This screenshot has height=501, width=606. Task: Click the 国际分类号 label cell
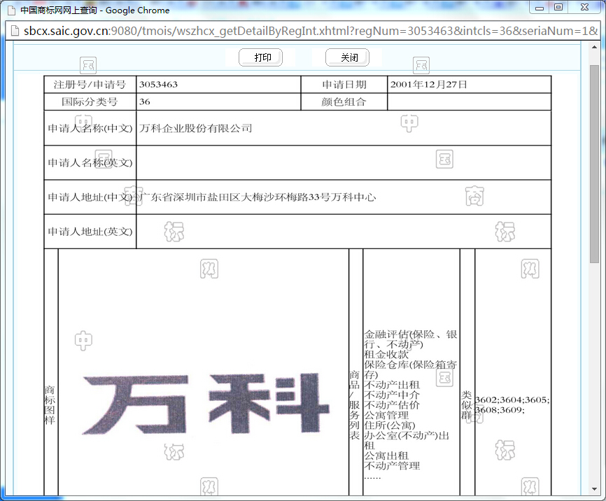[90, 101]
